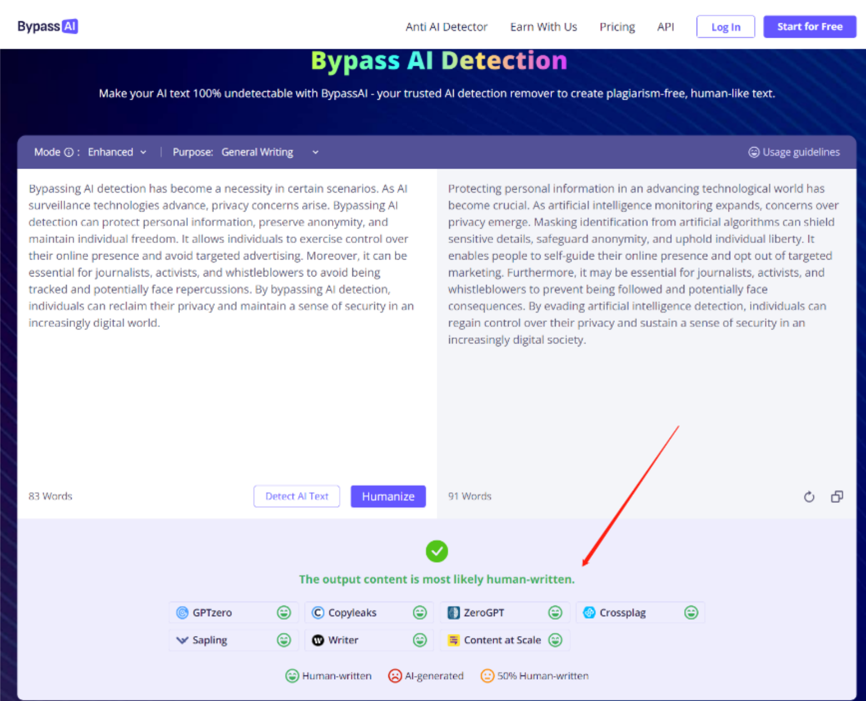Screen dimensions: 866x701
Task: Click the Sapling detector icon
Action: click(182, 640)
